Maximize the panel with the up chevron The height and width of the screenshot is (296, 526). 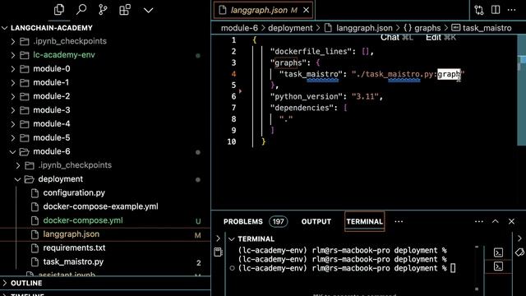pyautogui.click(x=495, y=221)
